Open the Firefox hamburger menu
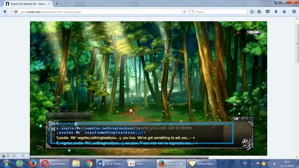Image resolution: width=299 pixels, height=168 pixels. point(294,12)
